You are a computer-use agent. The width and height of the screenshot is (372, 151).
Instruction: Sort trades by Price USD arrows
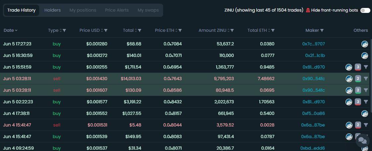pyautogui.click(x=102, y=30)
